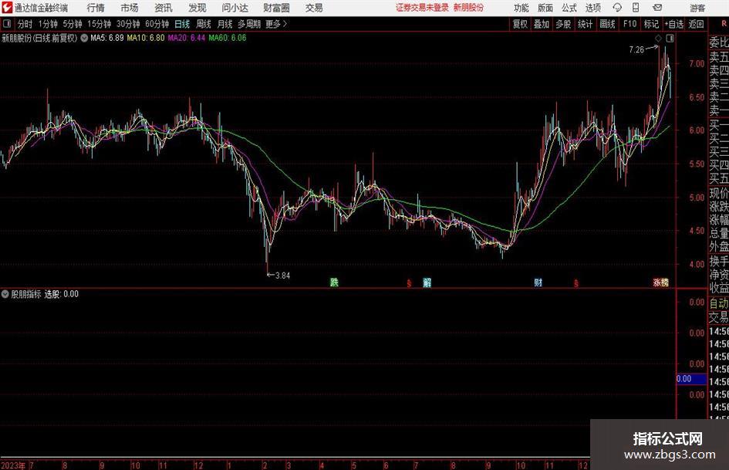The width and height of the screenshot is (729, 470).
Task: Open the 市场 menu
Action: coord(130,8)
